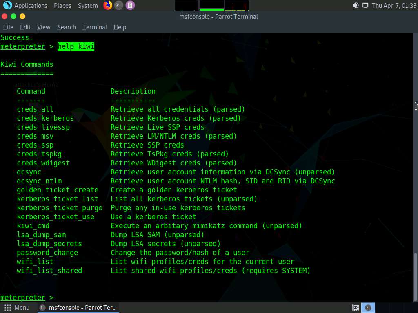Click the show desktop icon in bottom panel

coord(356,308)
